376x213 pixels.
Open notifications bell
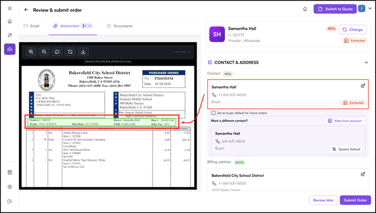[305, 9]
